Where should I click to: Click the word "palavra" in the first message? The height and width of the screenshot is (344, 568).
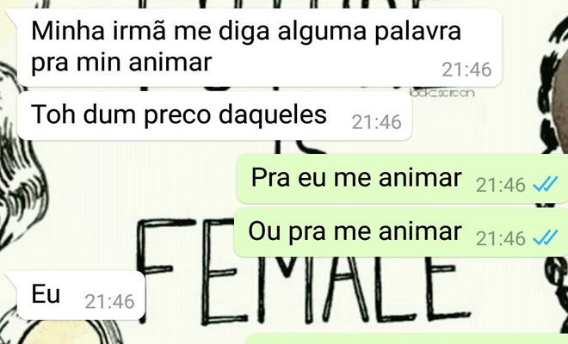[417, 32]
